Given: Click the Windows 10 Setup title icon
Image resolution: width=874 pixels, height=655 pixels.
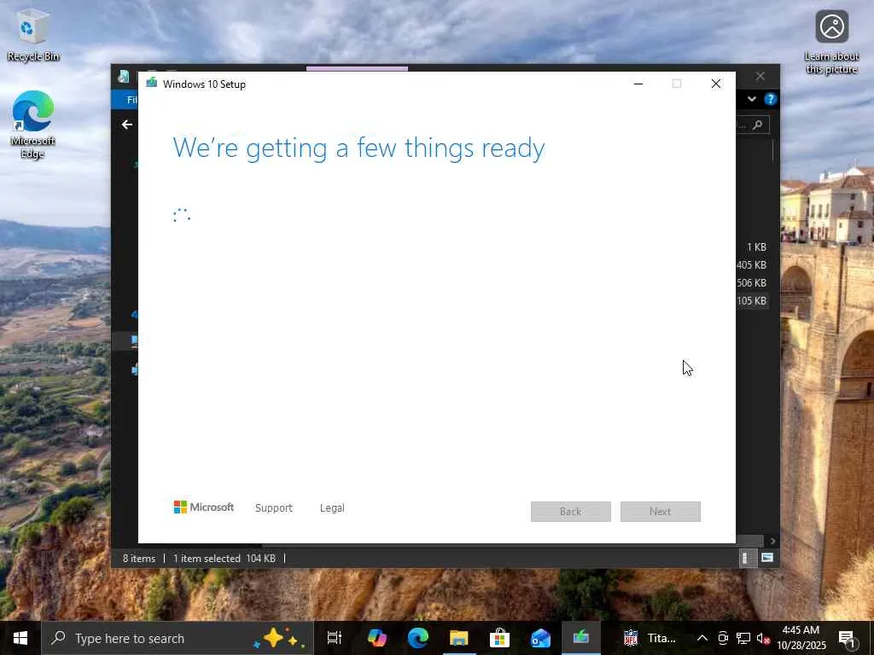Looking at the screenshot, I should pos(151,84).
